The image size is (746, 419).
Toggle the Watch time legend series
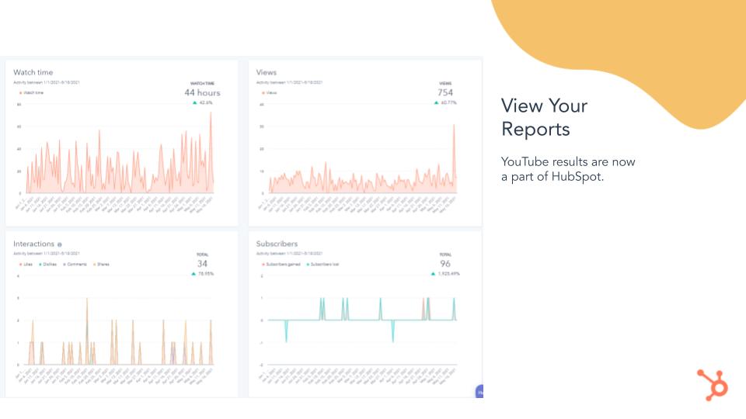(x=31, y=92)
